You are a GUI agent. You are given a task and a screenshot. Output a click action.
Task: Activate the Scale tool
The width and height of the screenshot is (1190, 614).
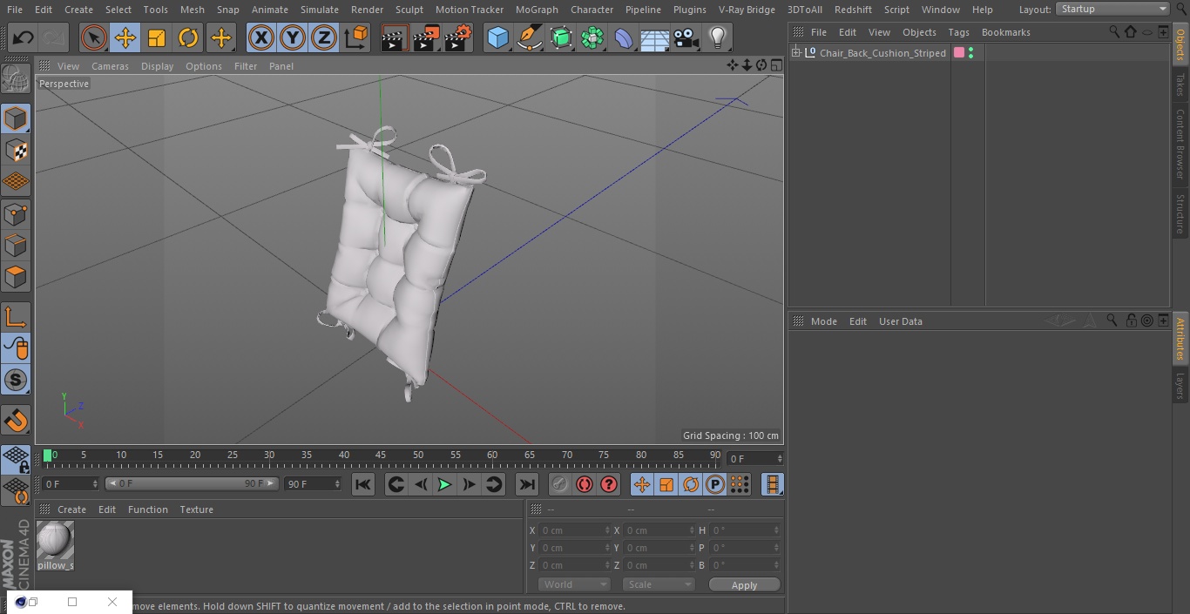[157, 37]
